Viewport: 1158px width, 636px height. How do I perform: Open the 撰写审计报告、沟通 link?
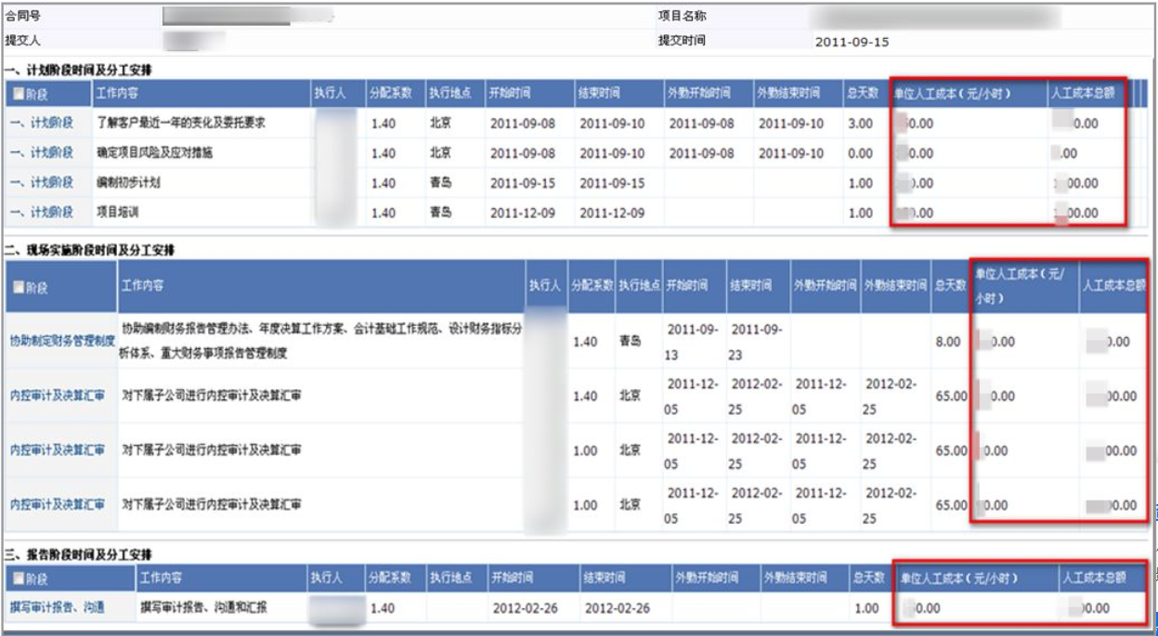point(57,608)
